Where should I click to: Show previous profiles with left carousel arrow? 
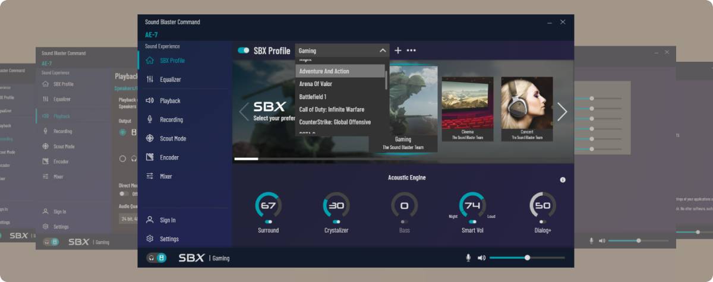coord(243,111)
